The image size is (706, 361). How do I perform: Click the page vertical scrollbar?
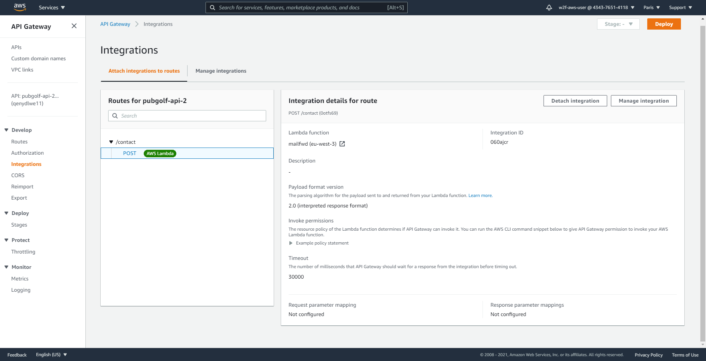(x=703, y=183)
